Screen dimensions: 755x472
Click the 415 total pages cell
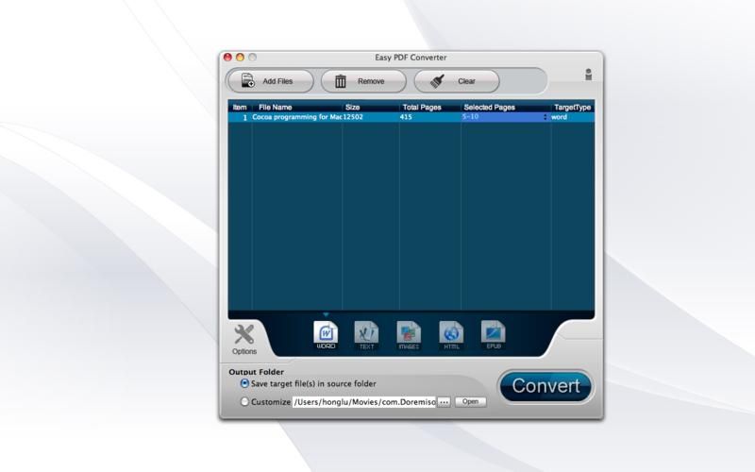430,117
